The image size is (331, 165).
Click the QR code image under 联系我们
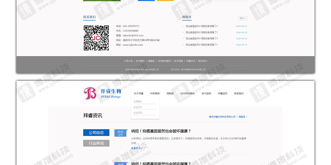[96, 38]
